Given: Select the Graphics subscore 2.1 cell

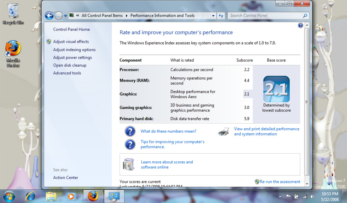Looking at the screenshot, I should 247,94.
